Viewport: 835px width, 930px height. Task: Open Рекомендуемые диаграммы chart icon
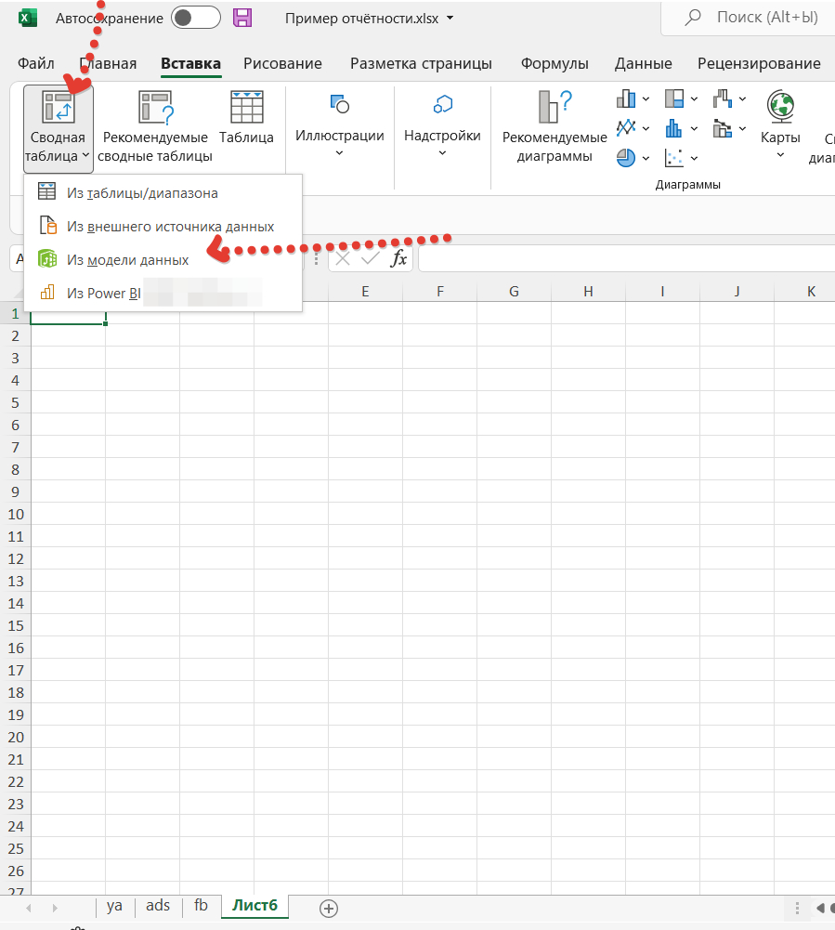coord(554,108)
